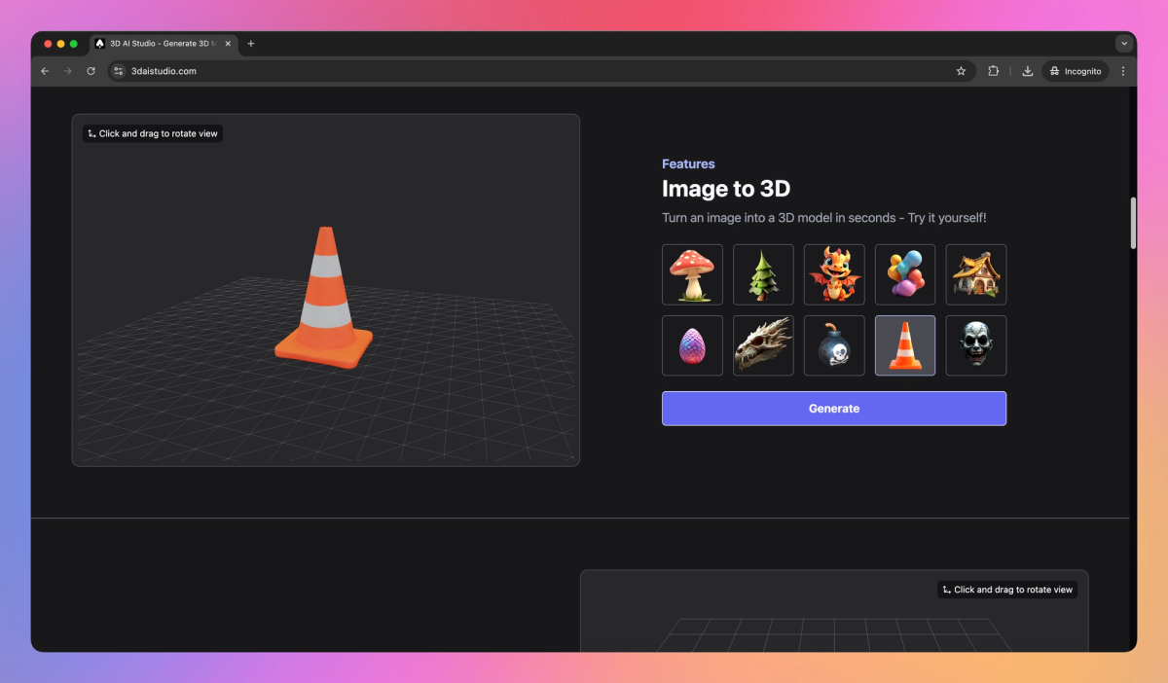Open the browser downloads icon
The height and width of the screenshot is (683, 1168).
tap(1027, 70)
